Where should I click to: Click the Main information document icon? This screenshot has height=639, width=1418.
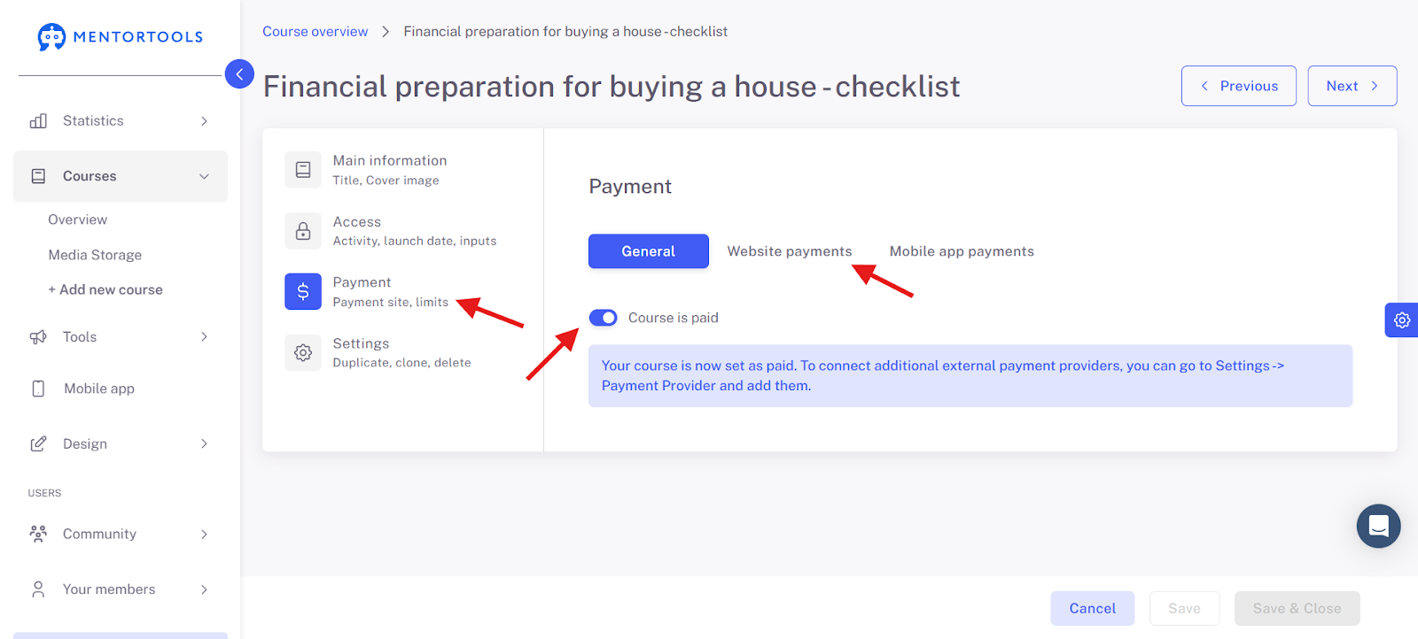click(303, 170)
